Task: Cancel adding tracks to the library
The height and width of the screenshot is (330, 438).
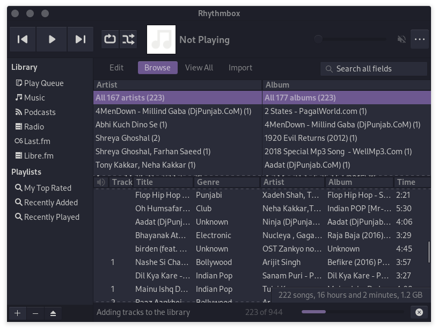Action: pyautogui.click(x=420, y=312)
